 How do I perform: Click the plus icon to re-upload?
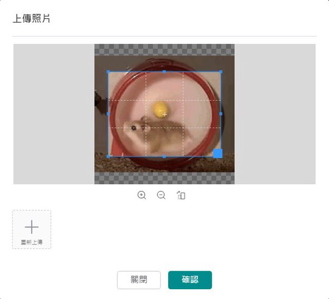(32, 227)
